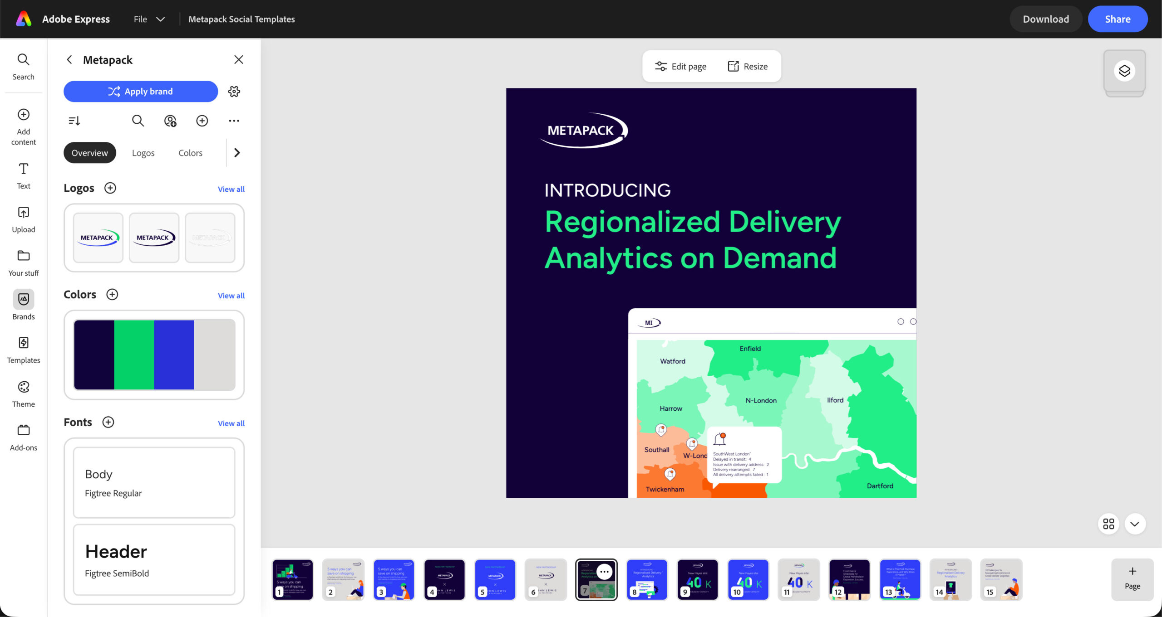The width and height of the screenshot is (1162, 617).
Task: Switch to the Colors tab
Action: [190, 153]
